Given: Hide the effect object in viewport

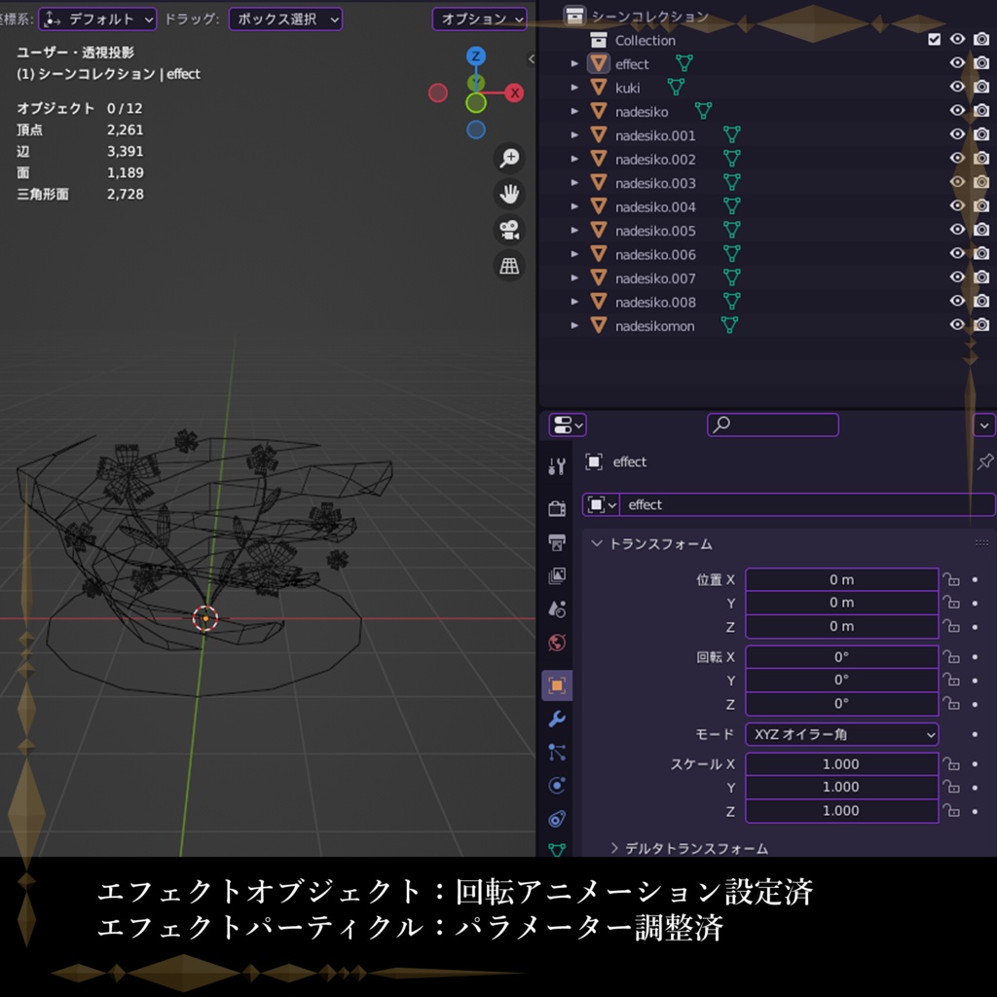Looking at the screenshot, I should pyautogui.click(x=957, y=63).
